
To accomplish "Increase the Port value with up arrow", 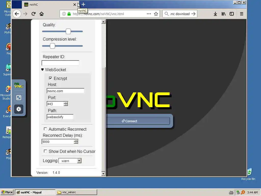I will [66, 103].
